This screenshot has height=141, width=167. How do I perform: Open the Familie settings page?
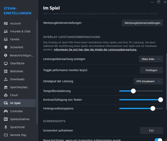[x=18, y=39]
